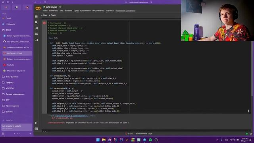Open the Справка menu
This screenshot has width=254, height=143.
(110, 11)
